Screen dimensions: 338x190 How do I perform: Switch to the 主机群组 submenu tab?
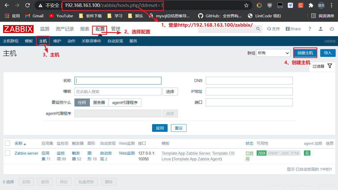click(11, 41)
